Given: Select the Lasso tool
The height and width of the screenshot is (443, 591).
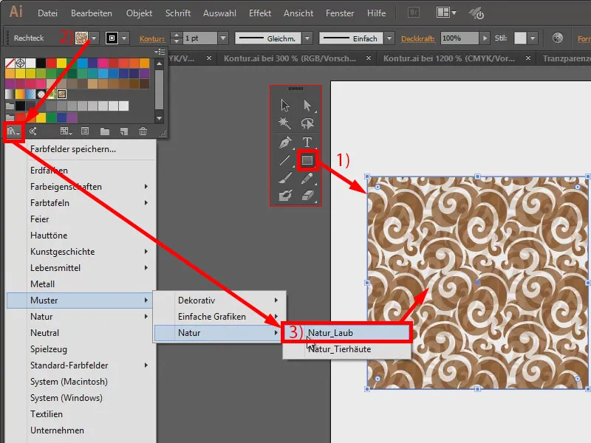Looking at the screenshot, I should coord(307,123).
